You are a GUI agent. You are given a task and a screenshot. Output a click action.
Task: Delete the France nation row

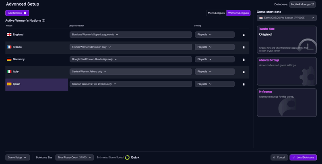[x=244, y=47]
